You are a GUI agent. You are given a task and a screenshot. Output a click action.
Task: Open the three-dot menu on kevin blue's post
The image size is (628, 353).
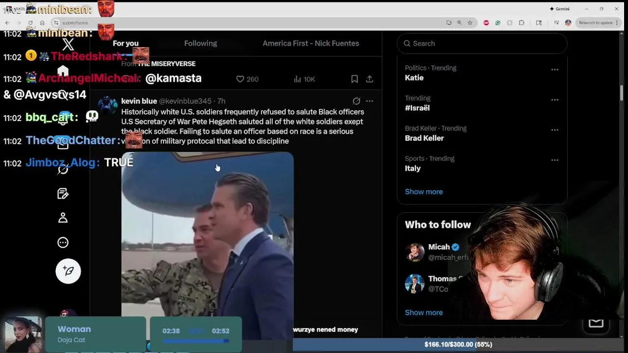(x=369, y=101)
